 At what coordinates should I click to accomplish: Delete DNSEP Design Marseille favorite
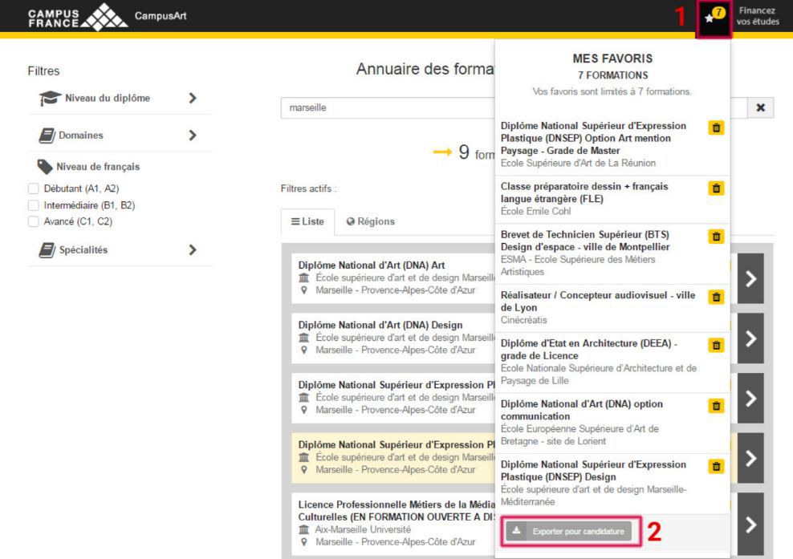(x=716, y=466)
